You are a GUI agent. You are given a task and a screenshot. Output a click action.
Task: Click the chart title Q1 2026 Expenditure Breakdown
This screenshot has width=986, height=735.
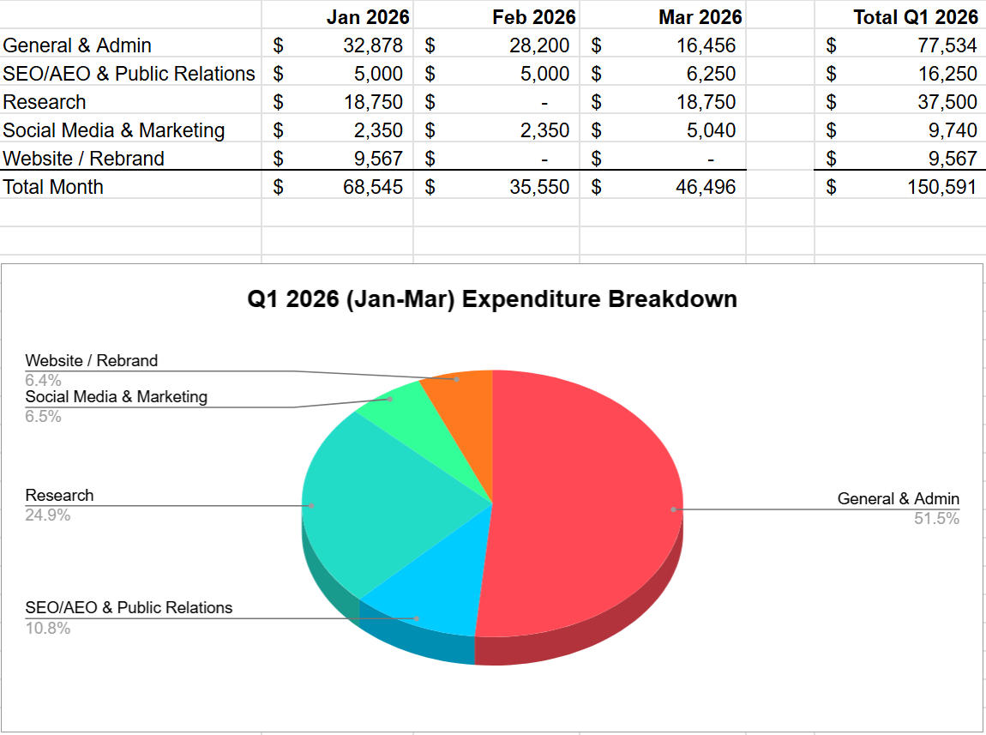click(492, 298)
